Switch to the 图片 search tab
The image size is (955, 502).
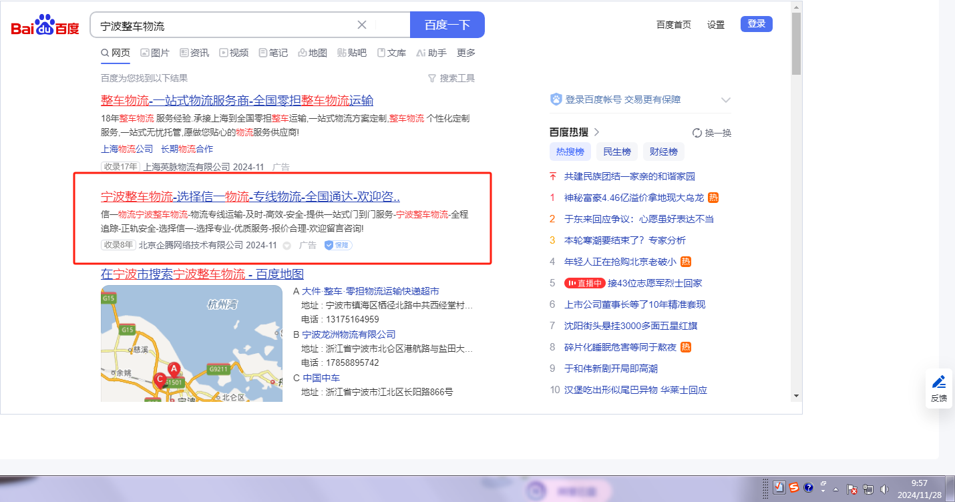point(155,53)
